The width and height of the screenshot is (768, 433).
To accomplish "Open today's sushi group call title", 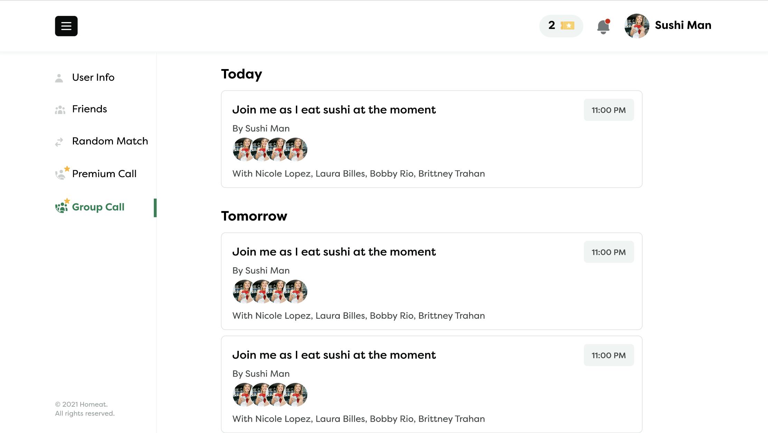I will coord(334,110).
